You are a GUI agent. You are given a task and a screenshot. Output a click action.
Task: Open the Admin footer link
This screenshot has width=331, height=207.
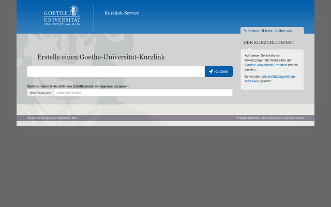click(300, 118)
